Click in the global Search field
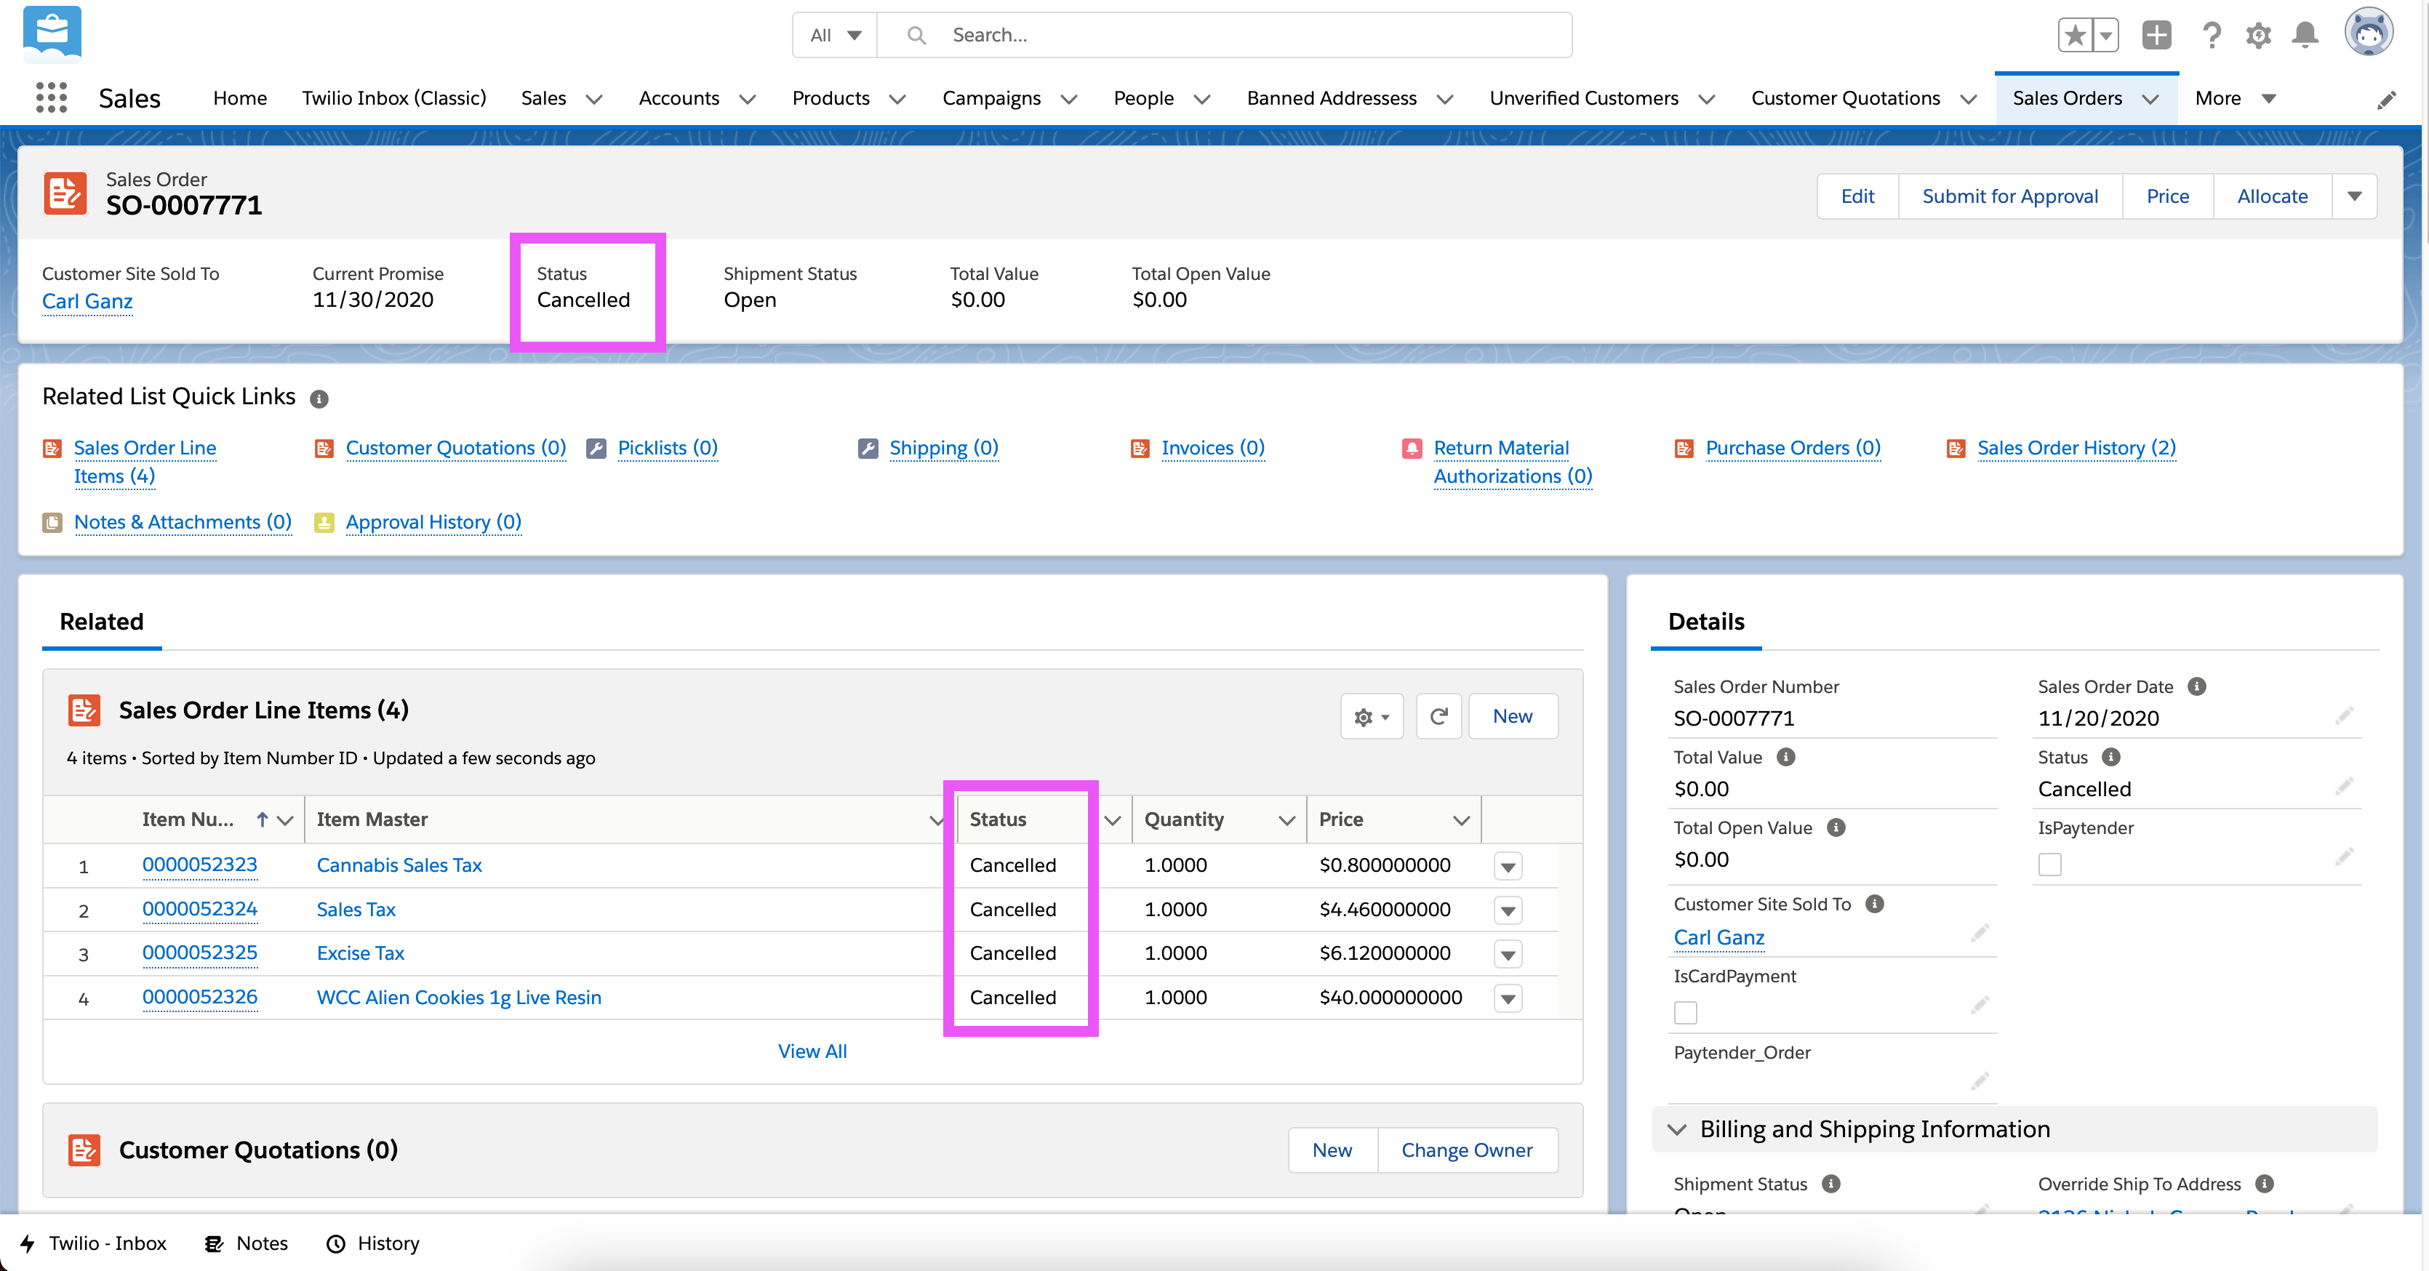 pos(1223,36)
